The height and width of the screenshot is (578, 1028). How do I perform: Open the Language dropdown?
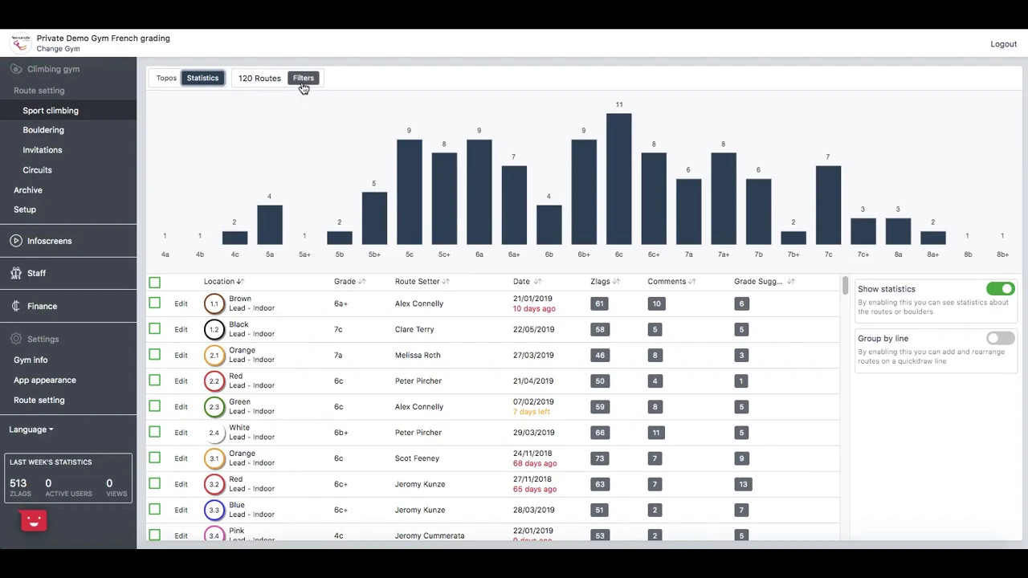click(31, 429)
